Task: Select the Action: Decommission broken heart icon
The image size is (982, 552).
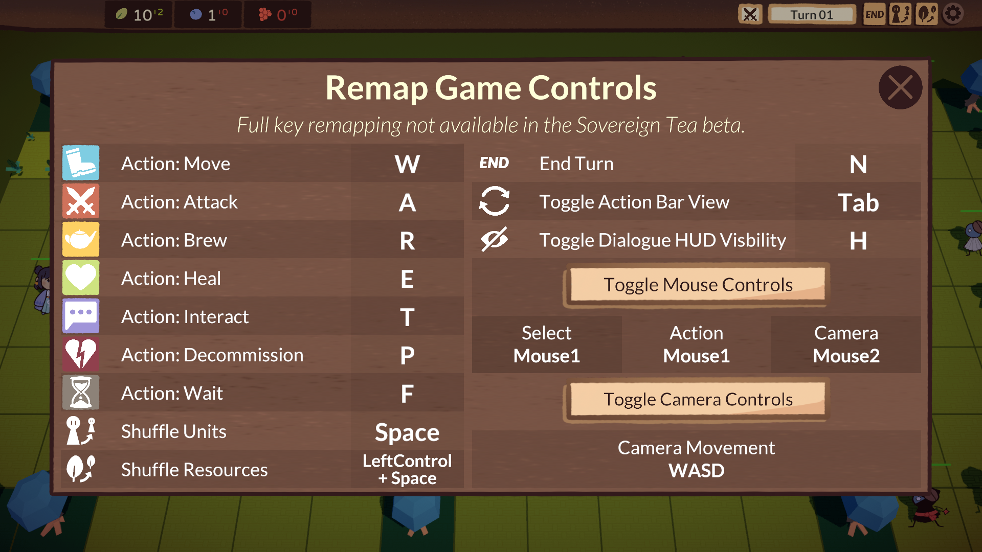Action: coord(81,354)
